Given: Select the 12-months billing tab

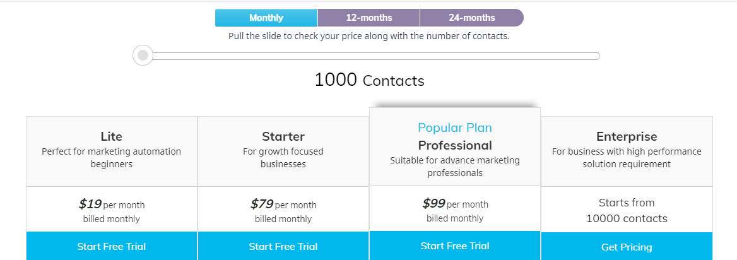Looking at the screenshot, I should tap(369, 18).
